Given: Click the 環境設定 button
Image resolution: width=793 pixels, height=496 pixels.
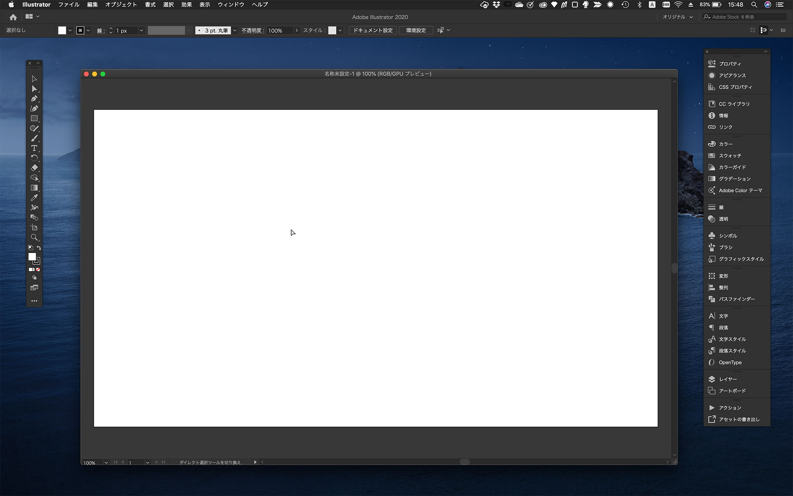Looking at the screenshot, I should point(415,30).
